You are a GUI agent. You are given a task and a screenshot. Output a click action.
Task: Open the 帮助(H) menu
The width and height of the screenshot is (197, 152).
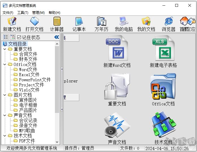tap(54, 12)
